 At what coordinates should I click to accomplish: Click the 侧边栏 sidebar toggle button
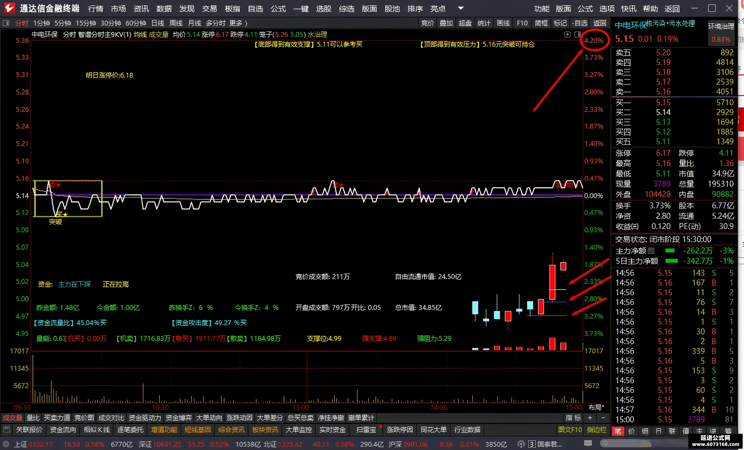pyautogui.click(x=596, y=429)
